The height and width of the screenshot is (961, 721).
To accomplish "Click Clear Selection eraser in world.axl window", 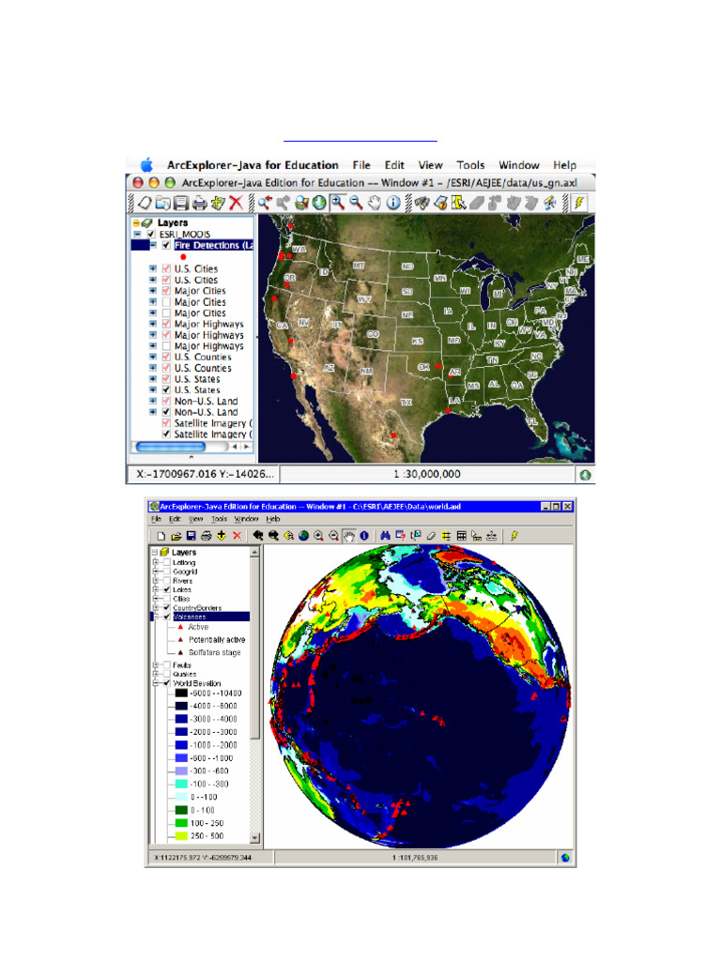I will coord(431,536).
